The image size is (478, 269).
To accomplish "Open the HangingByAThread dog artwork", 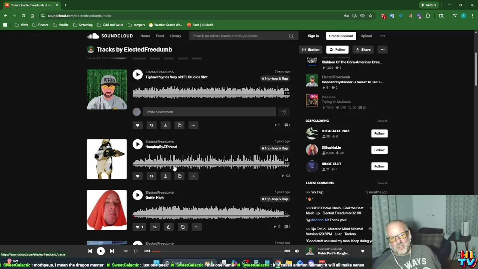I will (x=107, y=159).
